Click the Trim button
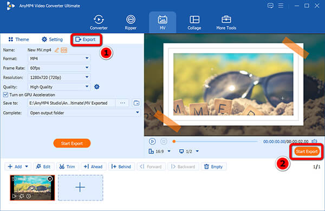325x211 pixels. [x=67, y=167]
